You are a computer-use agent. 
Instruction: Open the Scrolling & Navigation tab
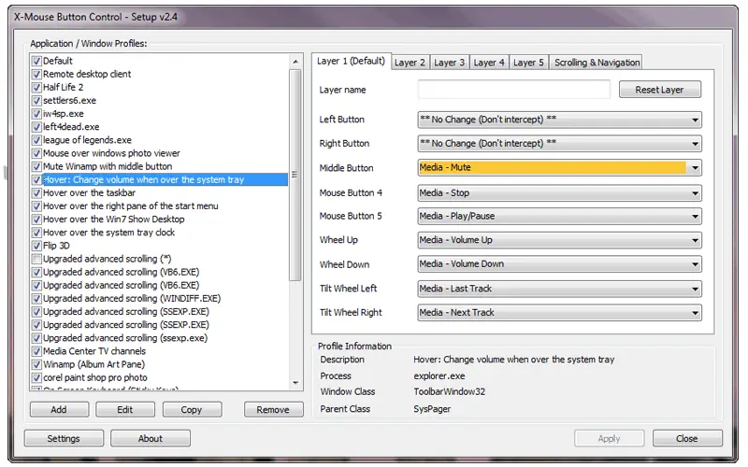pos(597,63)
